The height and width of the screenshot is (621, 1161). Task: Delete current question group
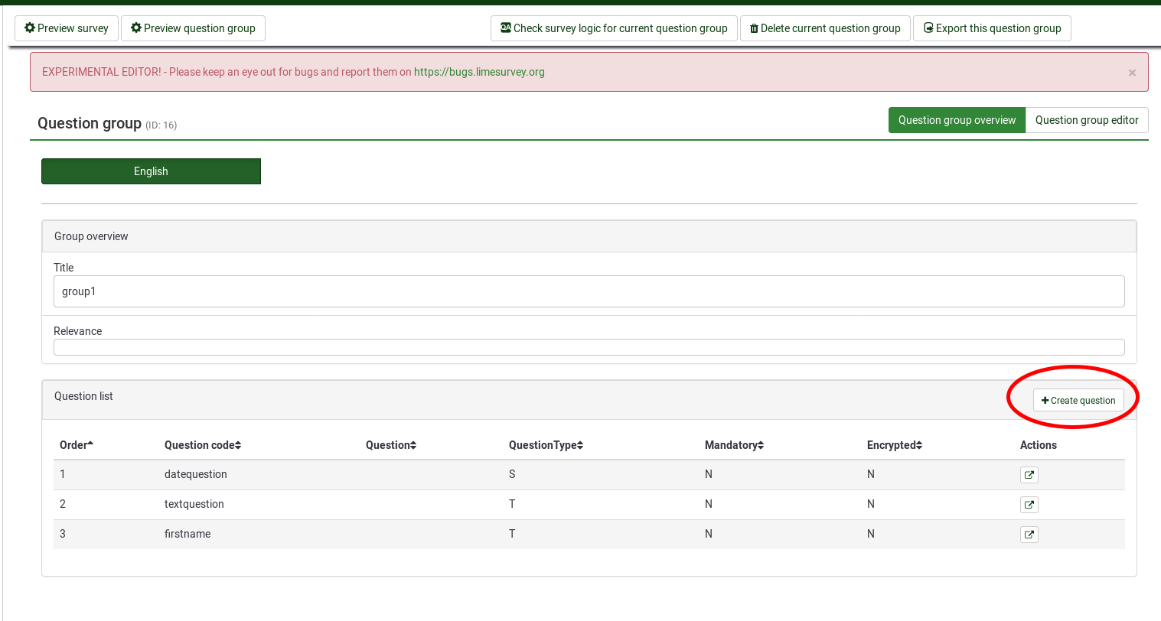tap(825, 28)
